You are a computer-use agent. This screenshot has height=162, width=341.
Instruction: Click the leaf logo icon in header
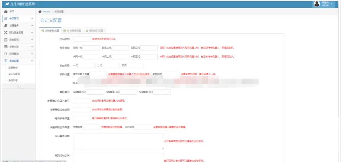[6, 4]
